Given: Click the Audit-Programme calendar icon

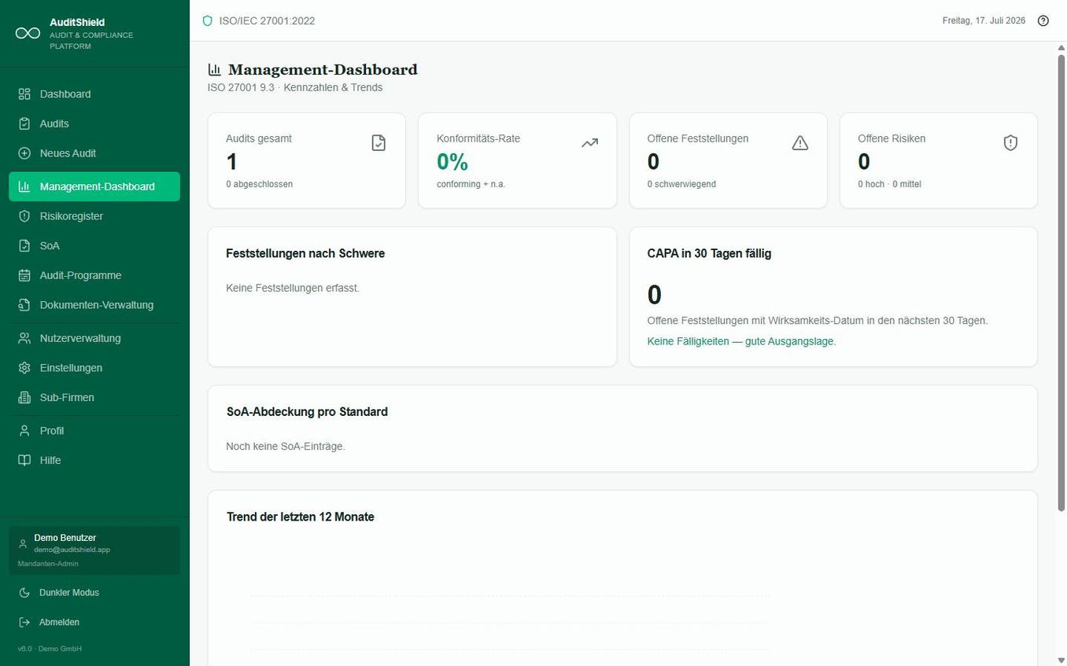Looking at the screenshot, I should (x=24, y=275).
